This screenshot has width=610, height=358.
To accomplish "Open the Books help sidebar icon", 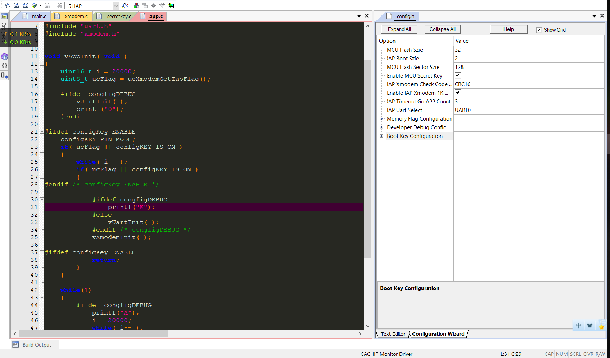I will click(x=4, y=56).
